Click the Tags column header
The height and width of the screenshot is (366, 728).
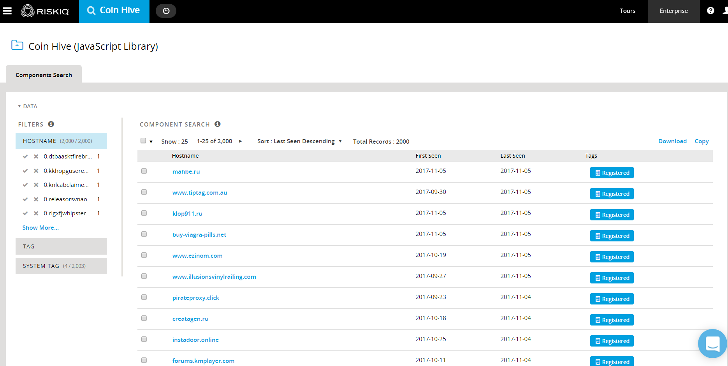click(x=591, y=156)
